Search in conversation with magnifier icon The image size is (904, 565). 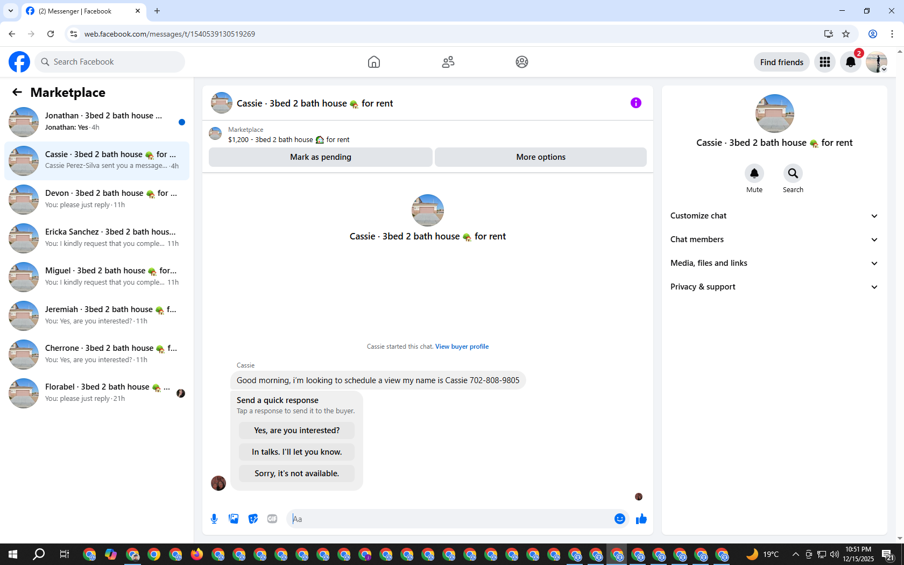tap(793, 173)
